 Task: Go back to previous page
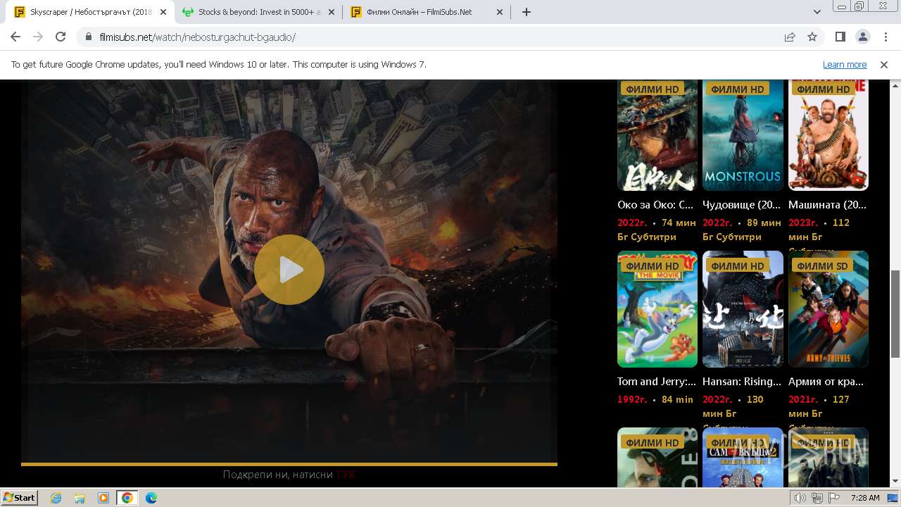pos(15,37)
